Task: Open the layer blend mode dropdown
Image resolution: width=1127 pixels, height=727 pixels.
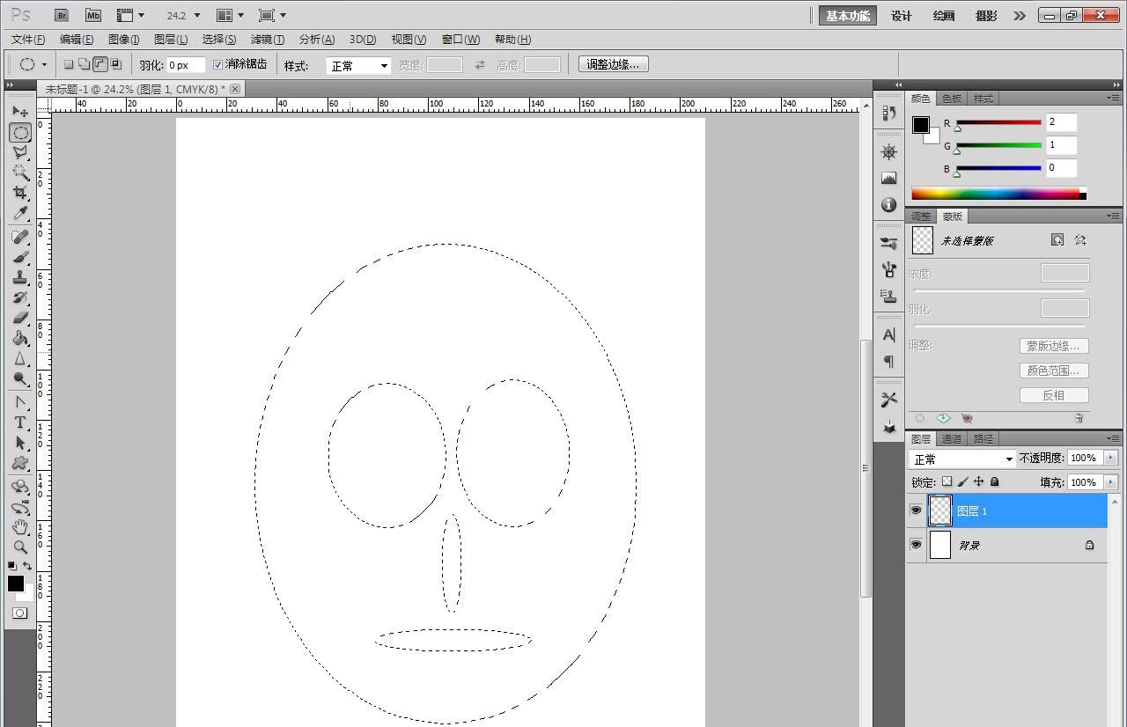Action: click(x=963, y=459)
